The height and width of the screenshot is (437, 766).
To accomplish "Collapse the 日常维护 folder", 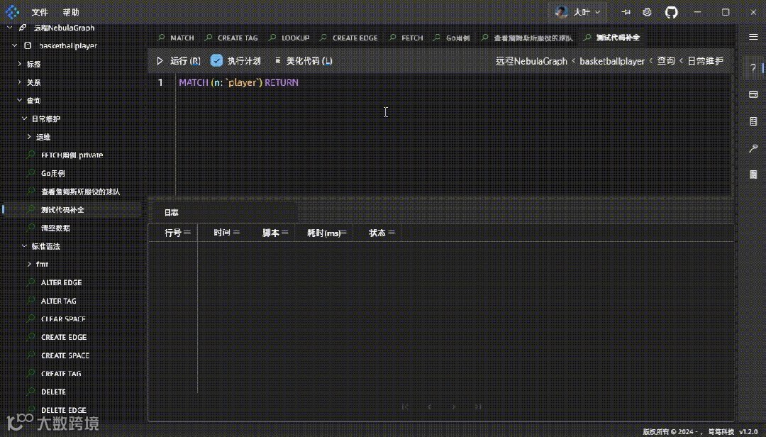I will pos(24,118).
